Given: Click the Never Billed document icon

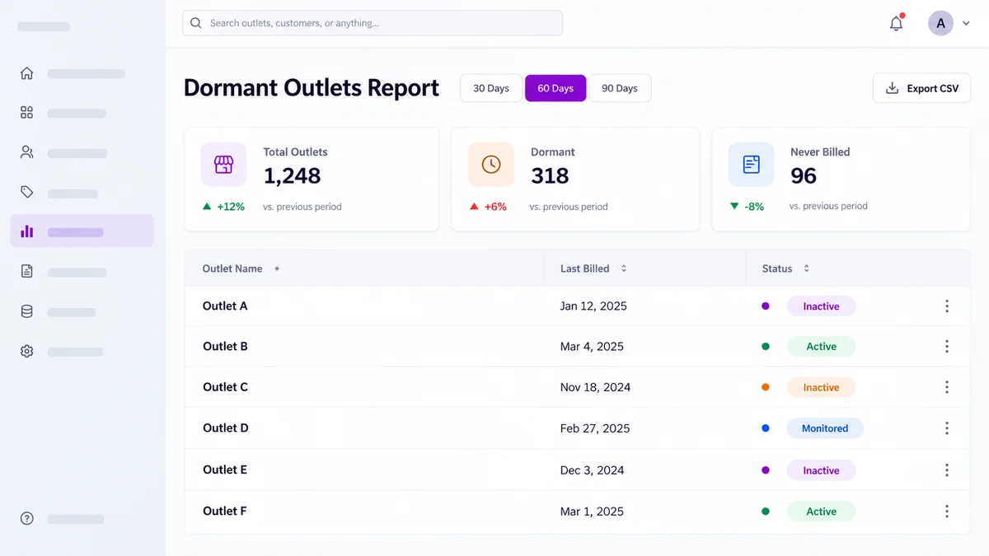Looking at the screenshot, I should [751, 164].
